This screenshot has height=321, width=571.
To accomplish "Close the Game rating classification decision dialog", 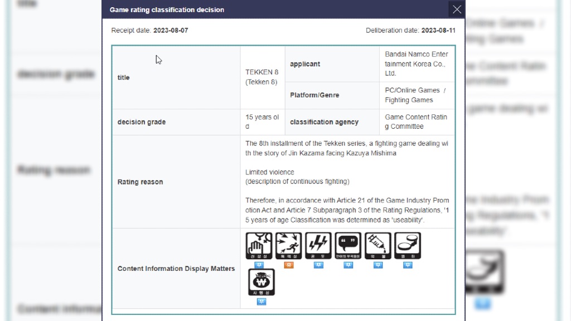I will [457, 9].
